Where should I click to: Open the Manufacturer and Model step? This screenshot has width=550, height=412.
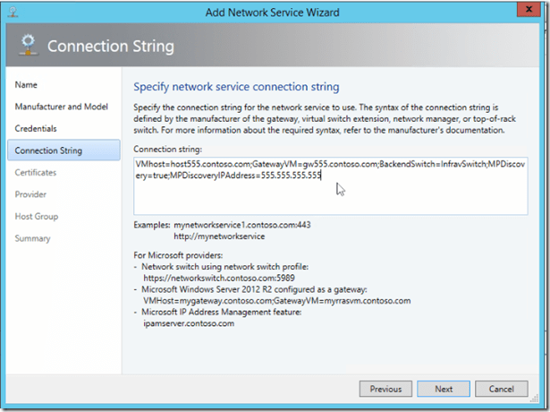point(61,107)
